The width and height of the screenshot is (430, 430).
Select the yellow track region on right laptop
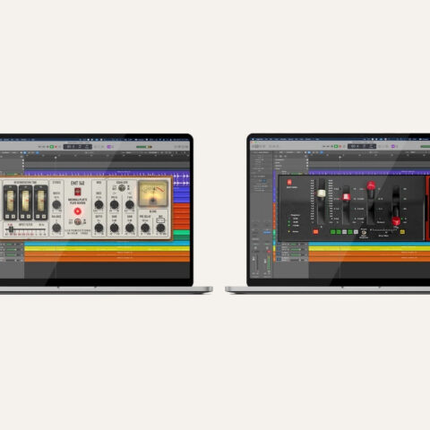point(369,248)
